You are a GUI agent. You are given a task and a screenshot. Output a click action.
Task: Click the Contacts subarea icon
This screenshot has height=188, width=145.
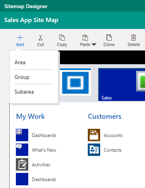94,150
